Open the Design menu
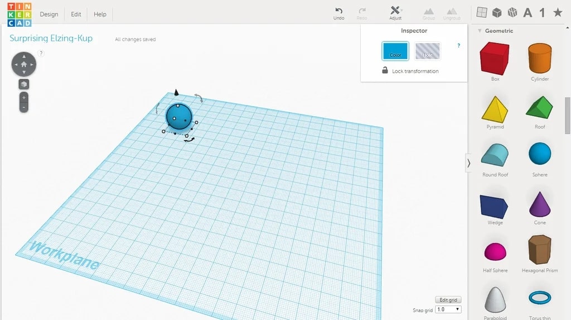 click(x=49, y=14)
